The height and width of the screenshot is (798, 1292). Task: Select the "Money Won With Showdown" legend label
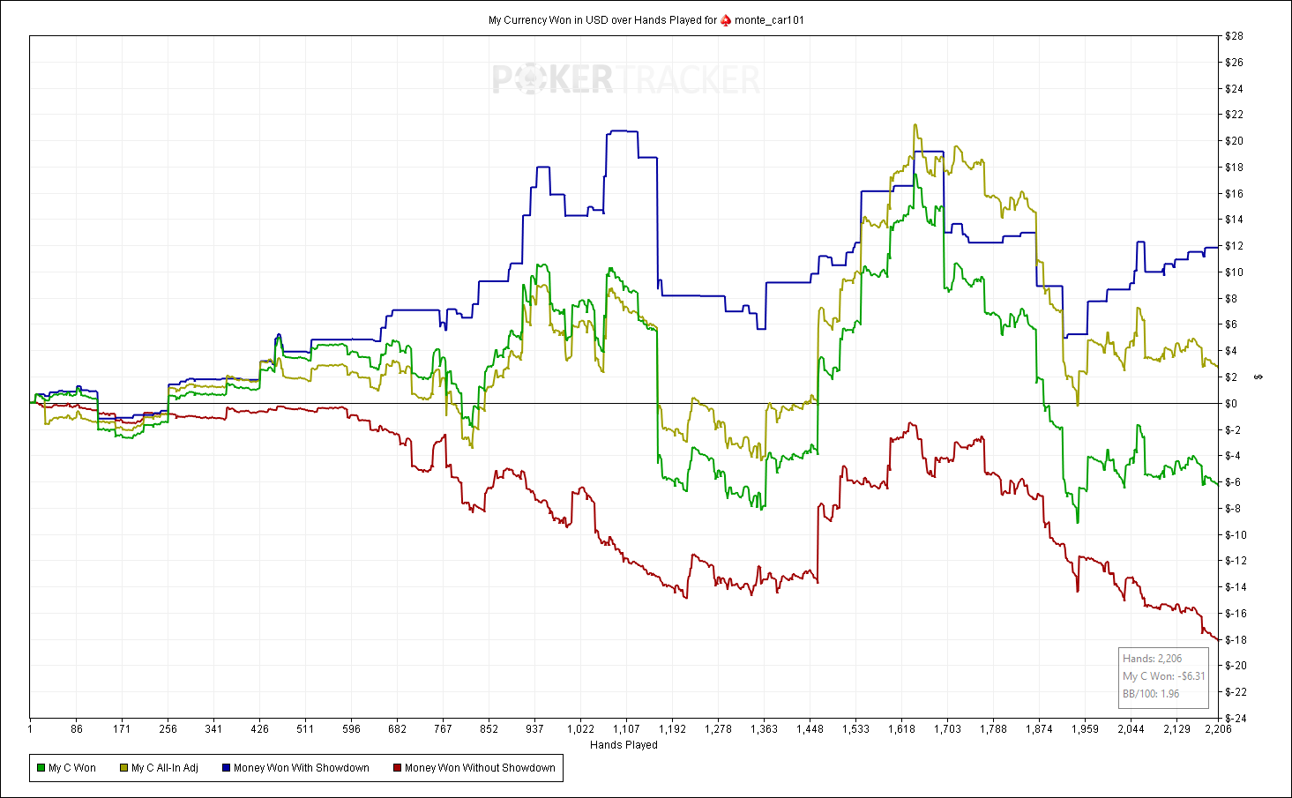pyautogui.click(x=302, y=768)
